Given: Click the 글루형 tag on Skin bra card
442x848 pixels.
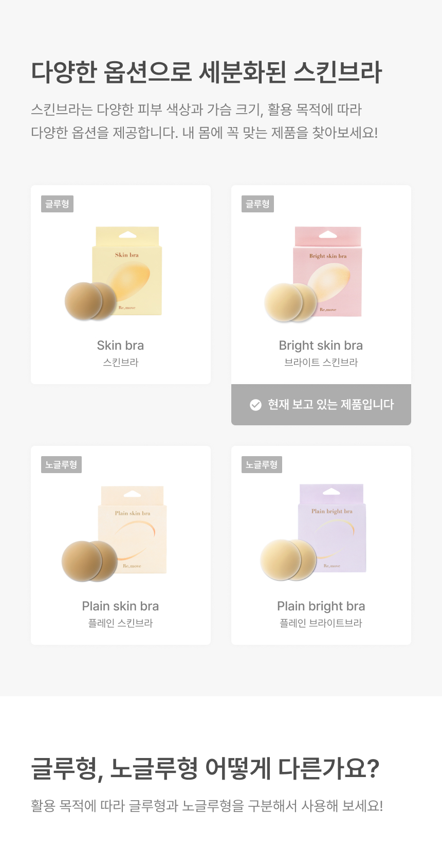Looking at the screenshot, I should coord(57,204).
